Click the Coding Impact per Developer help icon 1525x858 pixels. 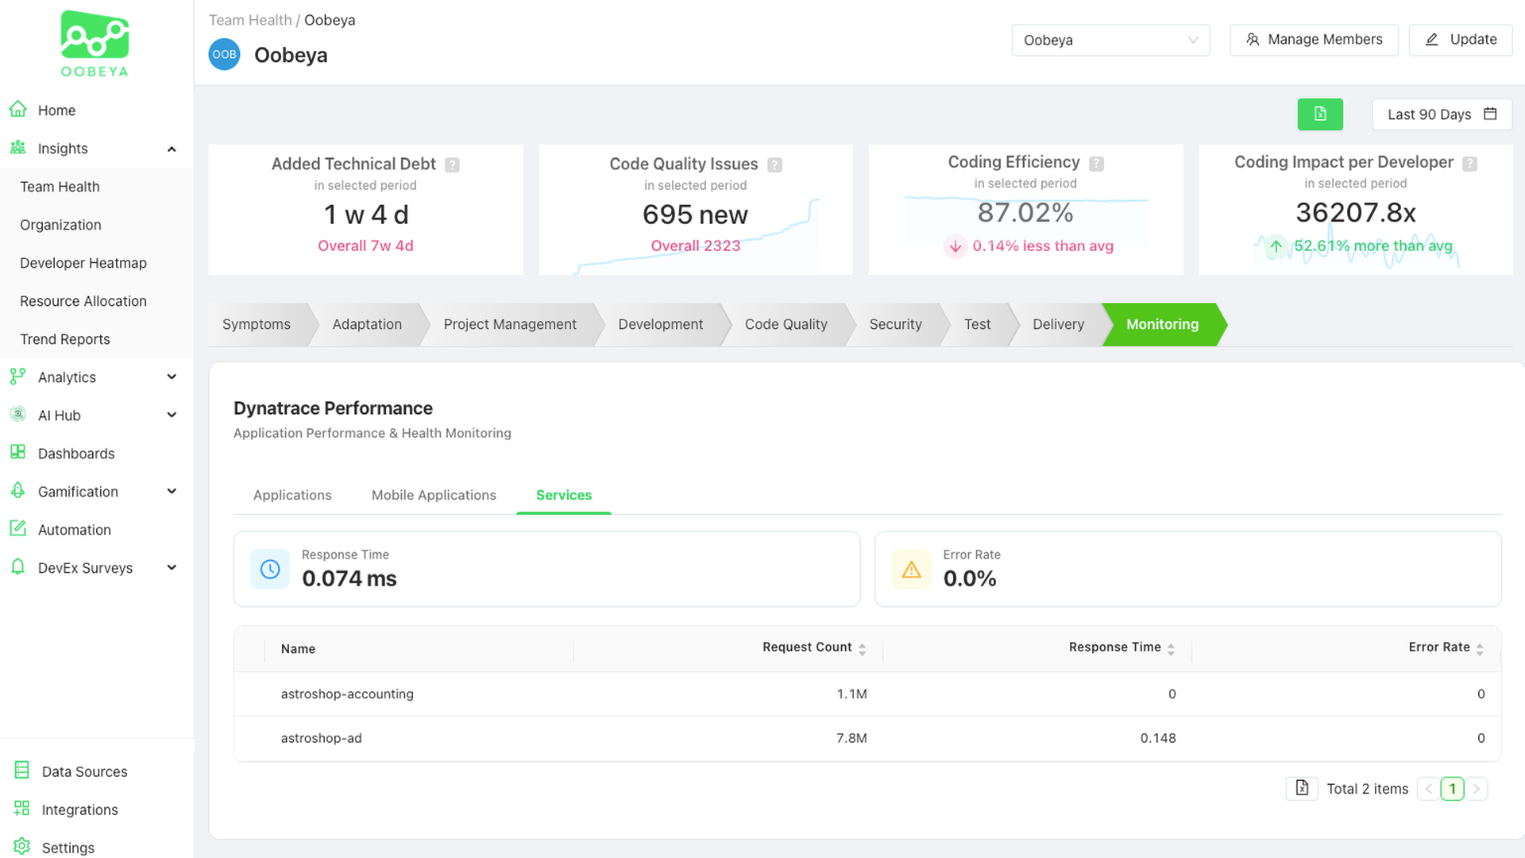(x=1470, y=164)
